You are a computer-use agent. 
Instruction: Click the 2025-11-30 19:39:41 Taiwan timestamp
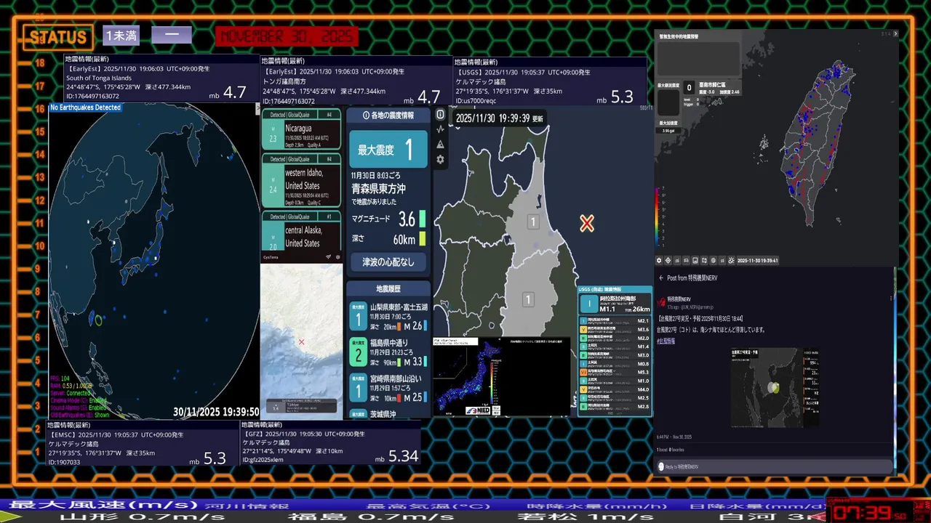coord(758,261)
